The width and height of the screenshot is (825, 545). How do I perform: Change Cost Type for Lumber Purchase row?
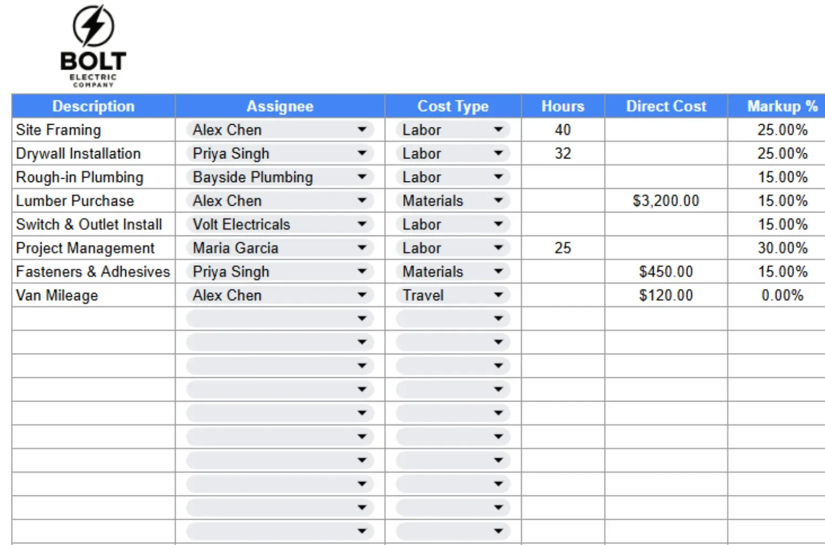(498, 201)
